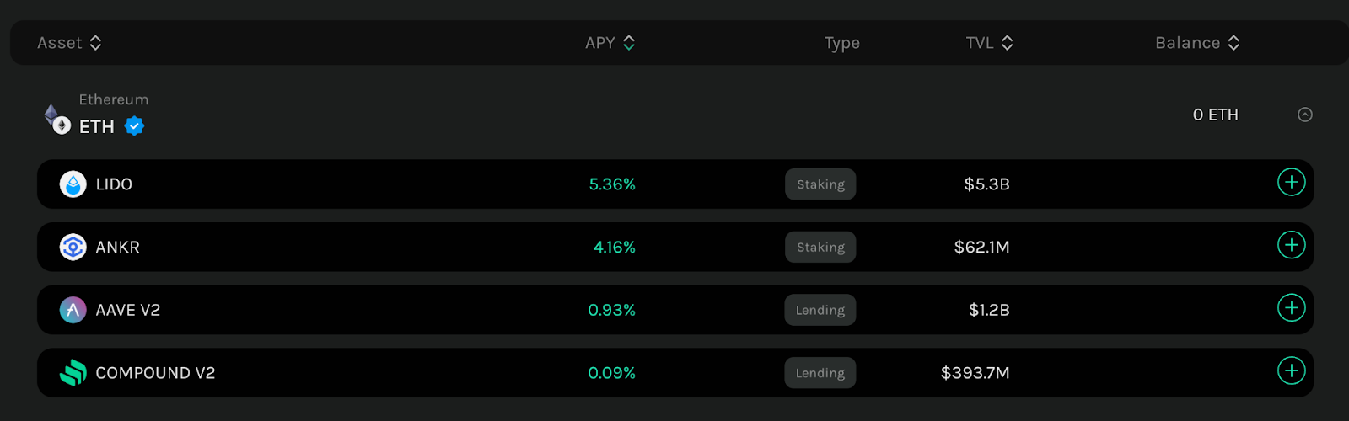Click the ANKR protocol logo
Image resolution: width=1349 pixels, height=421 pixels.
pyautogui.click(x=73, y=247)
